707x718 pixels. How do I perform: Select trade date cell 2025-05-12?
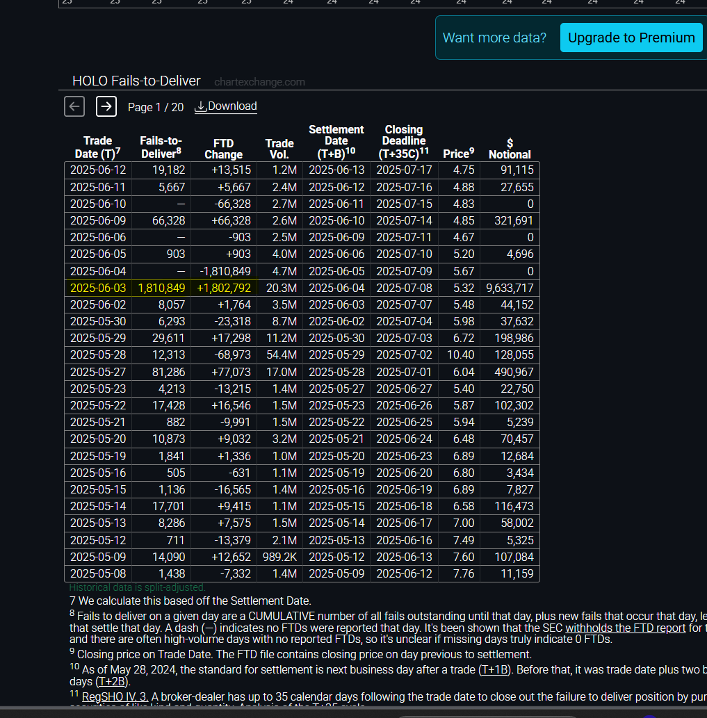tap(98, 540)
